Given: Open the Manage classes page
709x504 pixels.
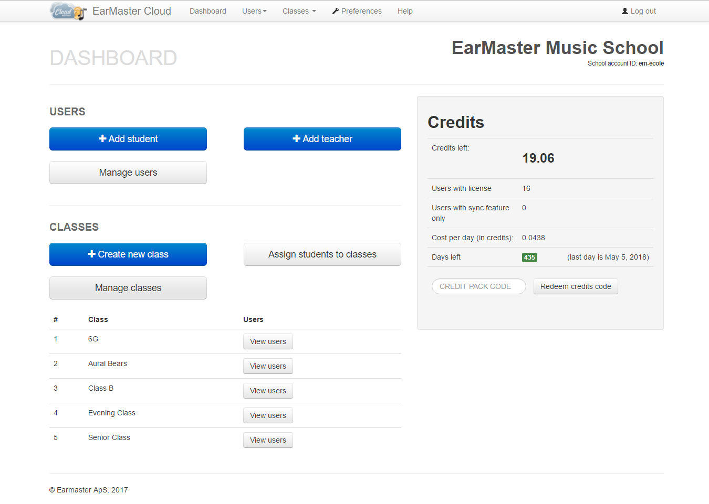Looking at the screenshot, I should (128, 288).
